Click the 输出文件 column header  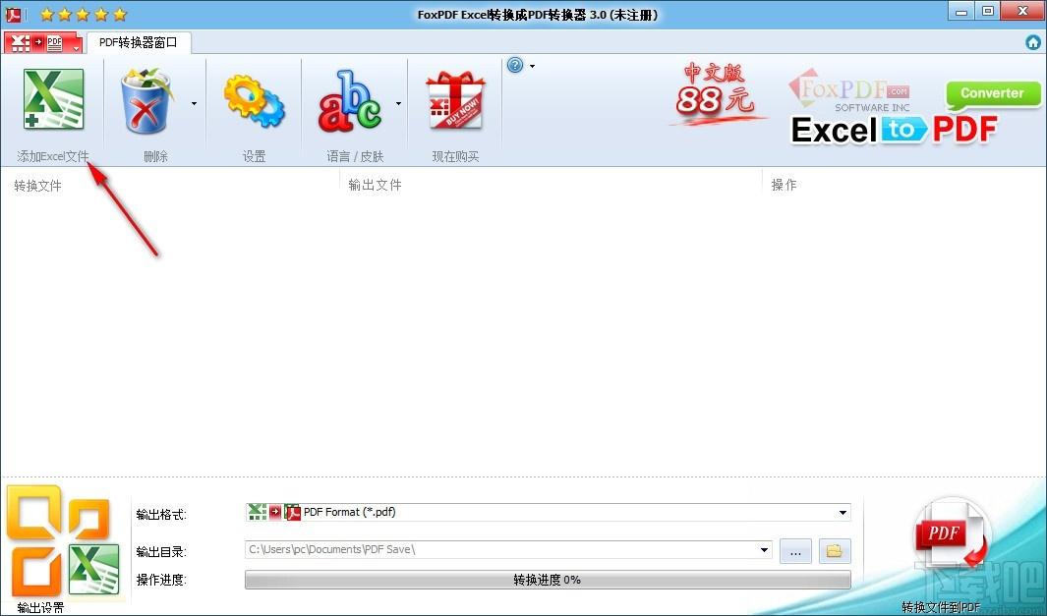[x=376, y=185]
